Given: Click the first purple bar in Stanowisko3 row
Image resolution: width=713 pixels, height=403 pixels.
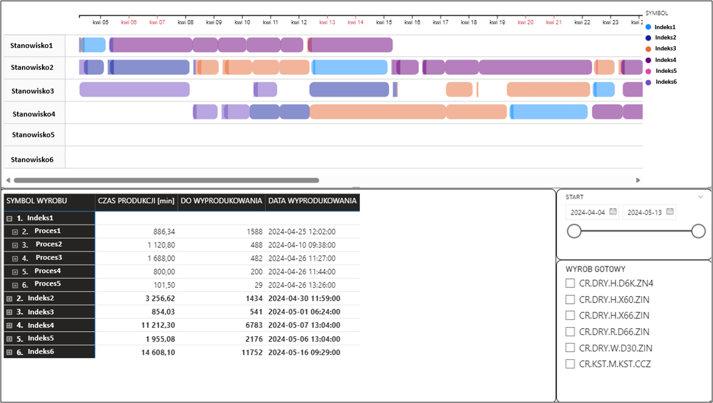Looking at the screenshot, I should click(x=135, y=90).
